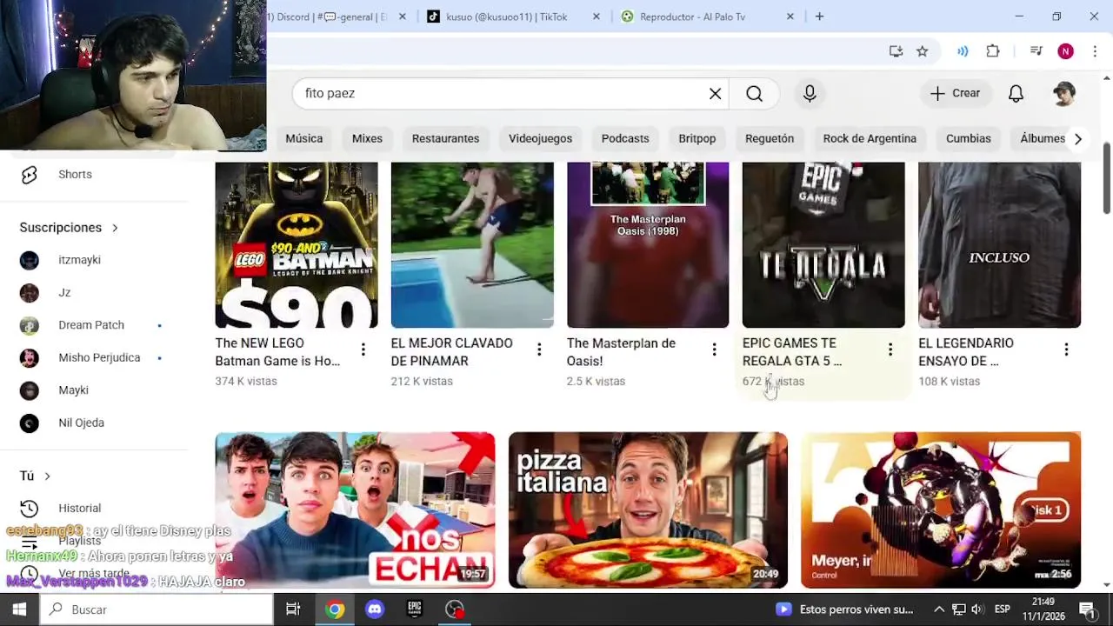Close the Reproductor Al Palo Tv tab

point(790,17)
